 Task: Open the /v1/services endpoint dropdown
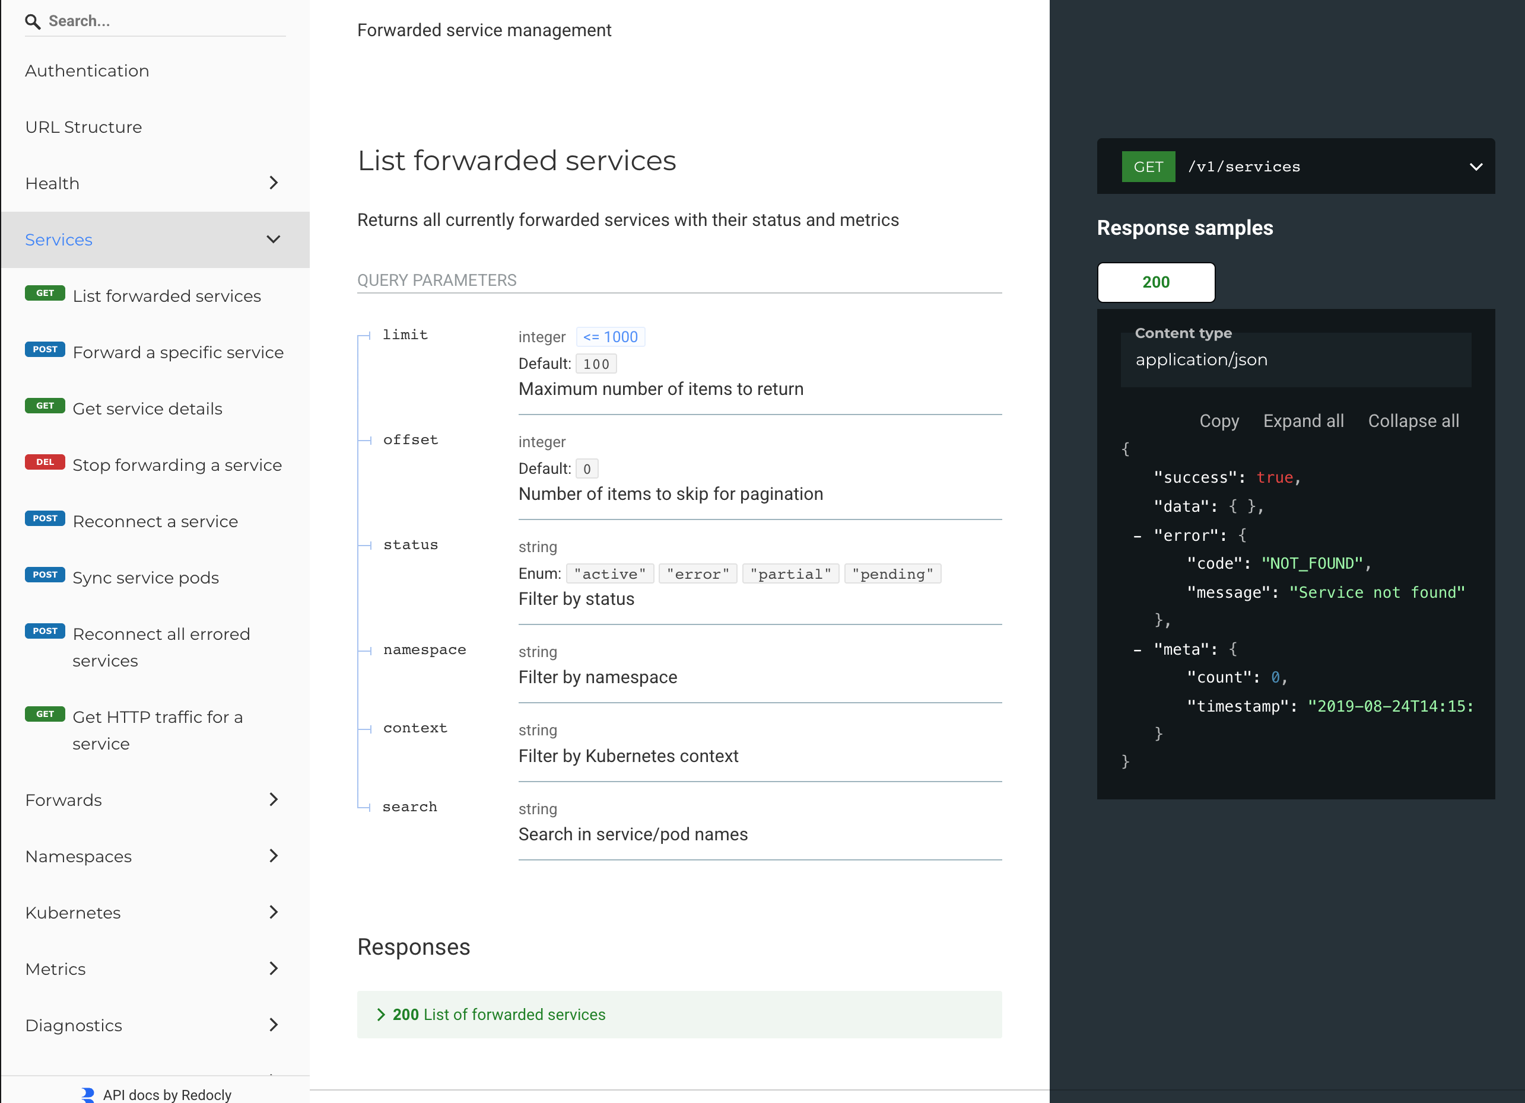click(1476, 166)
